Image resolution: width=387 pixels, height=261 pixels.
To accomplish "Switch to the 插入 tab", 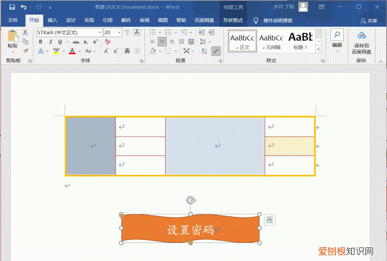I will (52, 20).
